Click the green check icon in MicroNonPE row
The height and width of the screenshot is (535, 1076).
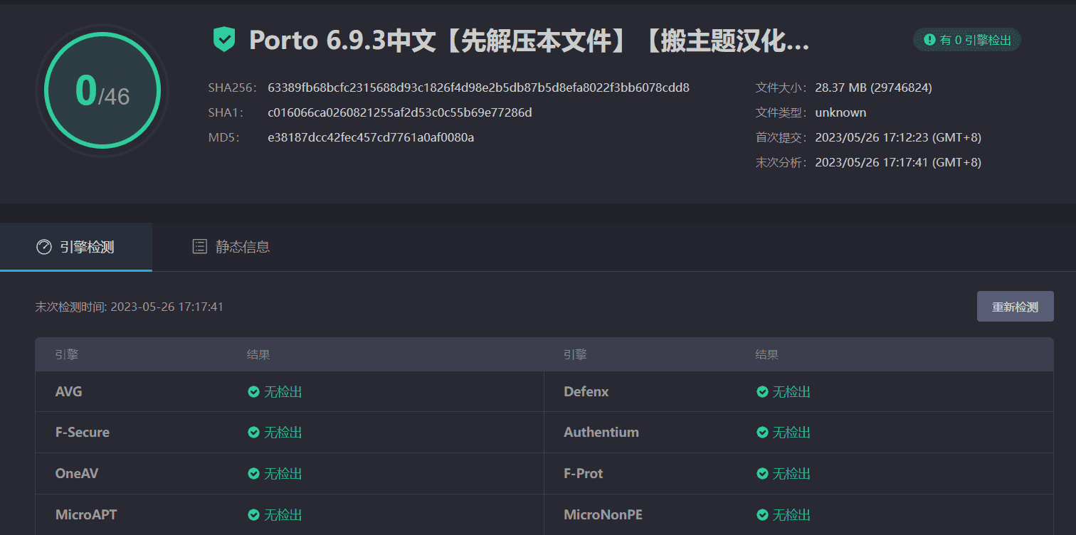[762, 515]
